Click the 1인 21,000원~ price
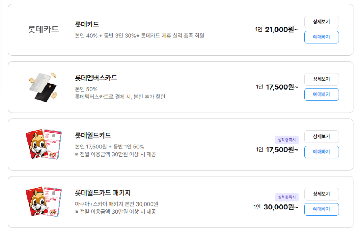 coord(277,30)
